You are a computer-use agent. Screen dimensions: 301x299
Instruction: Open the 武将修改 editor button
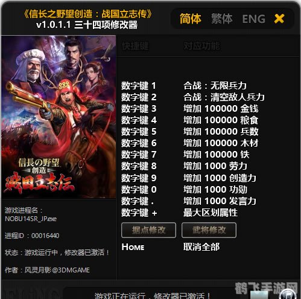pyautogui.click(x=209, y=230)
